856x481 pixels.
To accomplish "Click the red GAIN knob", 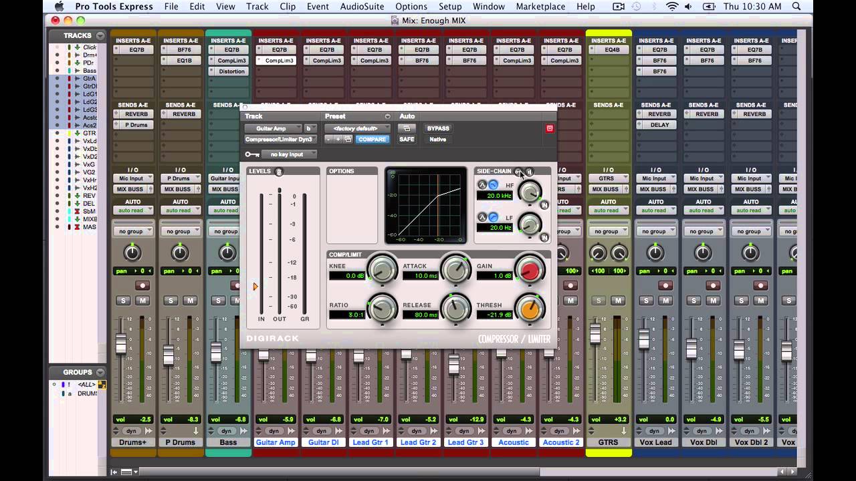I will click(x=529, y=271).
